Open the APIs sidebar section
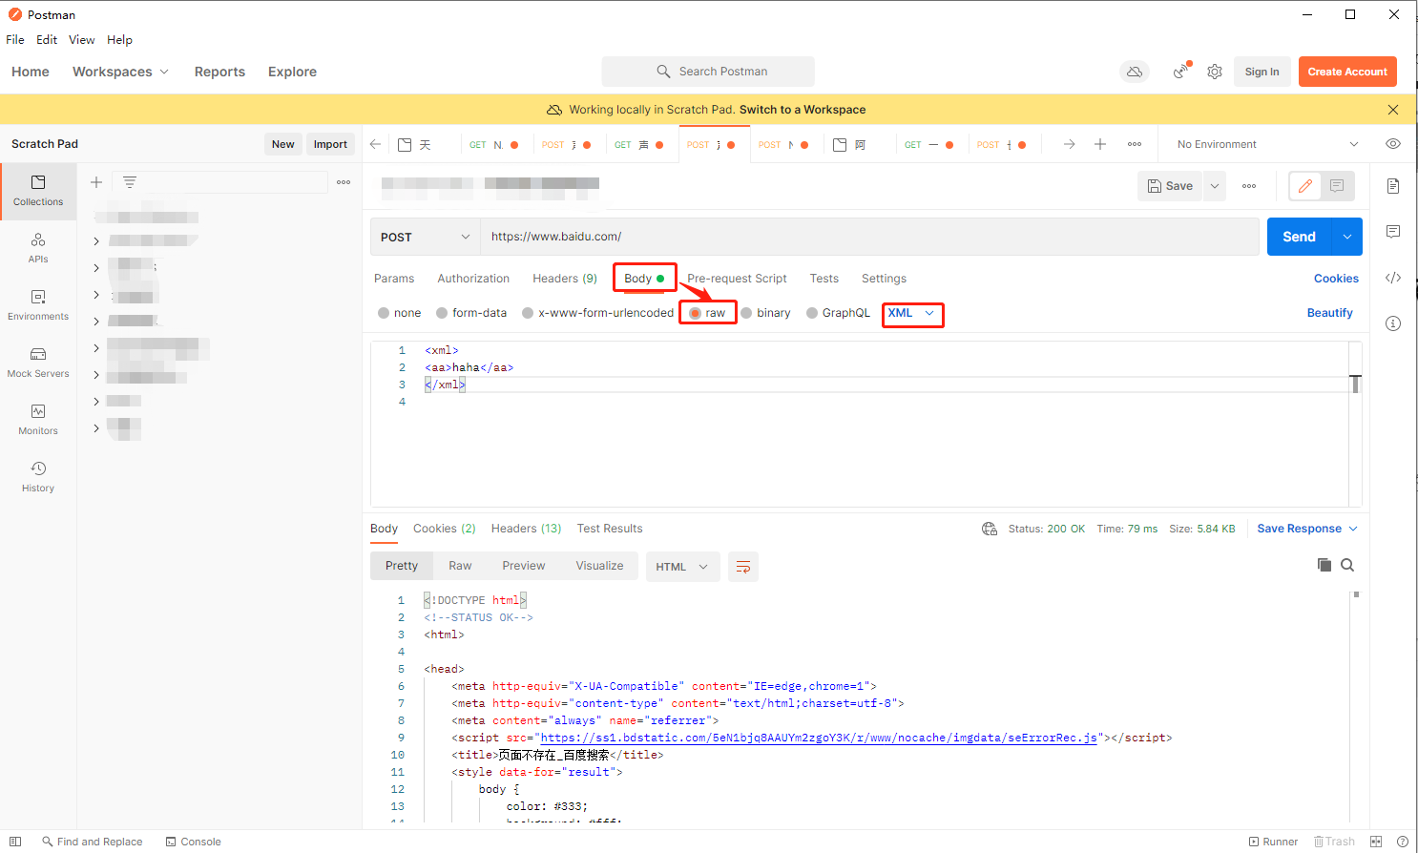Screen dimensions: 1418x853 pyautogui.click(x=38, y=248)
